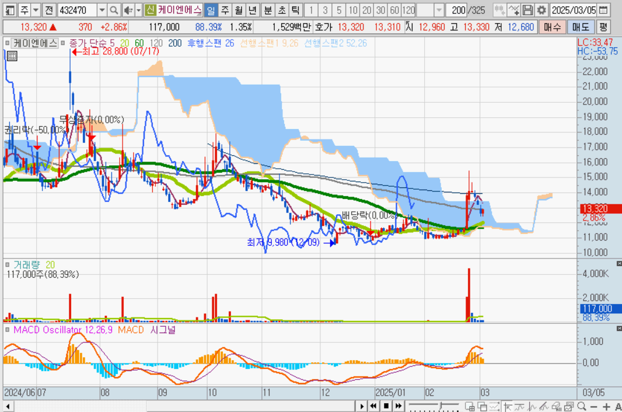Toggle the 종가 단순 moving average marker
This screenshot has height=412, width=622.
point(62,43)
